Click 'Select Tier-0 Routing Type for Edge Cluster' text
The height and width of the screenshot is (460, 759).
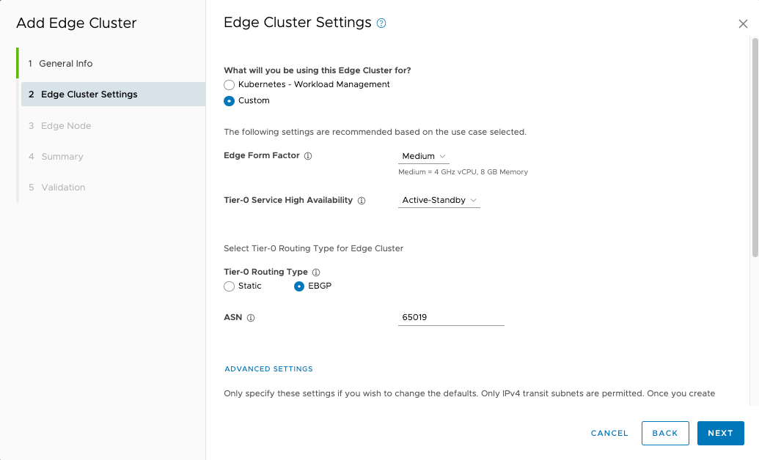313,248
